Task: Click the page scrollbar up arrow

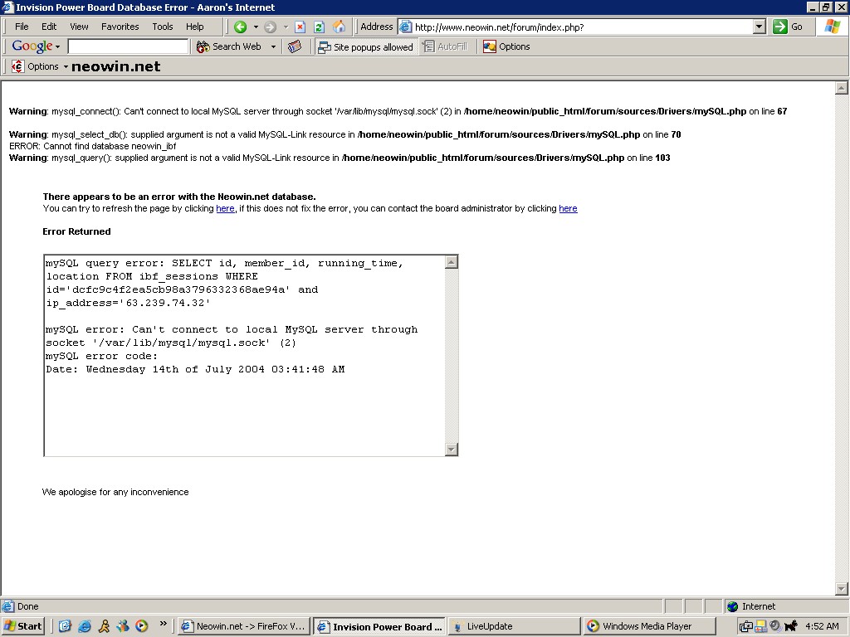Action: click(842, 88)
